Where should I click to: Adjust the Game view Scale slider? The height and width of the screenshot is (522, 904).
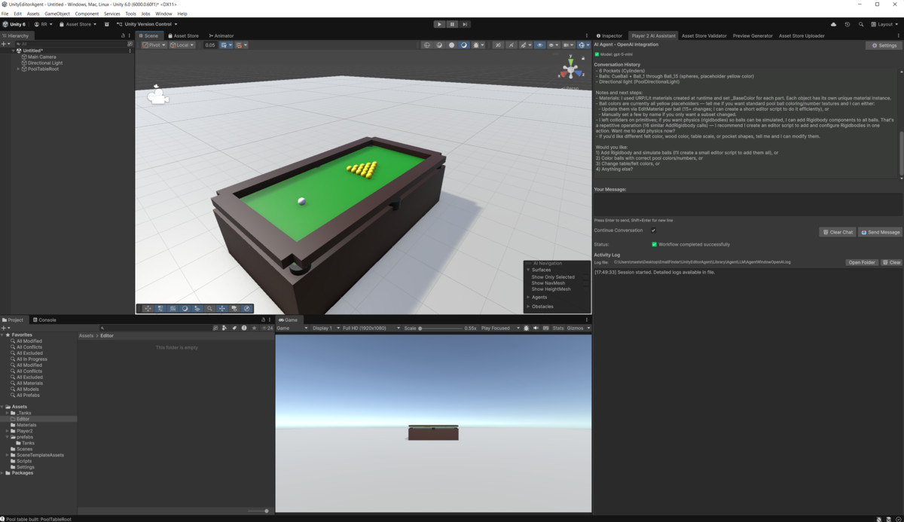click(441, 328)
